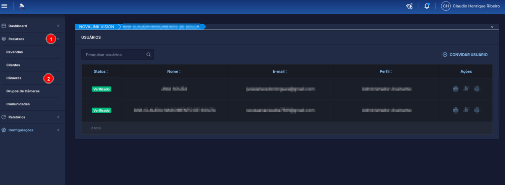Screen dimensions: 505x185
Task: Open the Relatórios sidebar section
Action: 17,117
